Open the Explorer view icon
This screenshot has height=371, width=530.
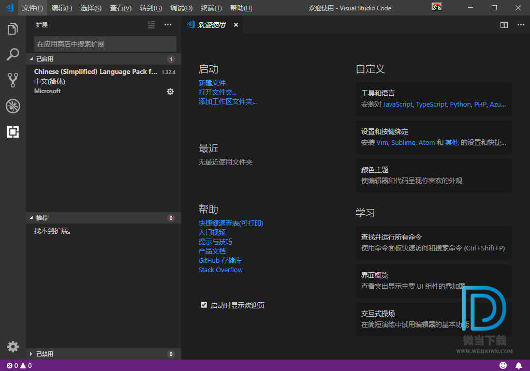tap(13, 29)
